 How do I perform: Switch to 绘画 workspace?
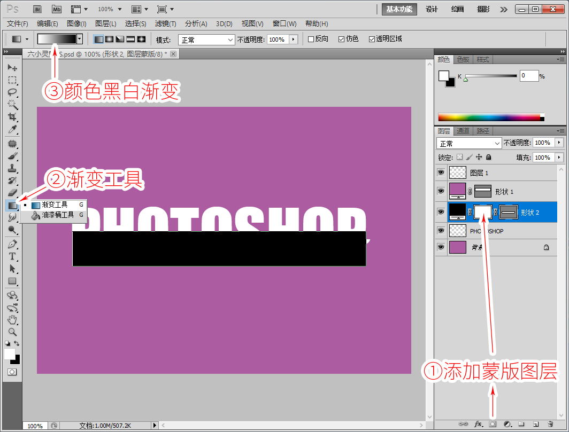457,9
